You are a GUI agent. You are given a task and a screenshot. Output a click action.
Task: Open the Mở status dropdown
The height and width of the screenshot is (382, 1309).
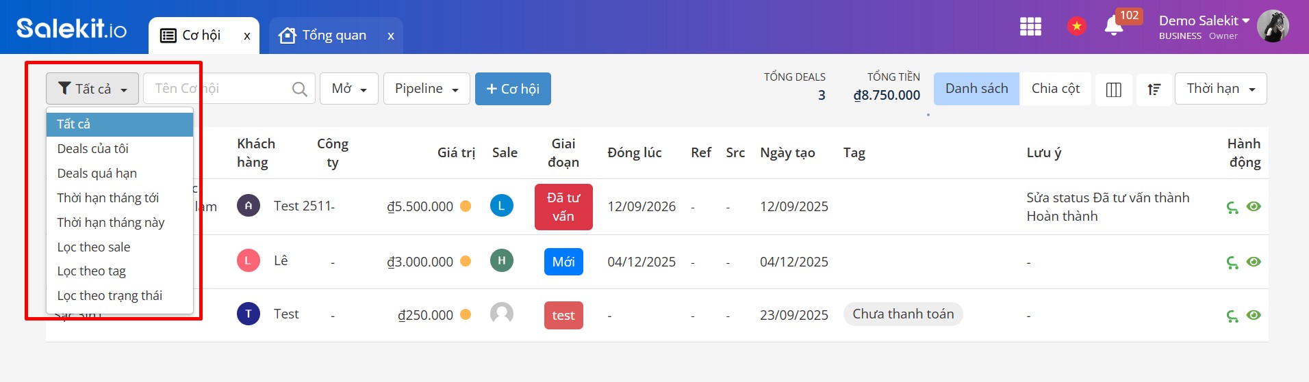tap(348, 89)
